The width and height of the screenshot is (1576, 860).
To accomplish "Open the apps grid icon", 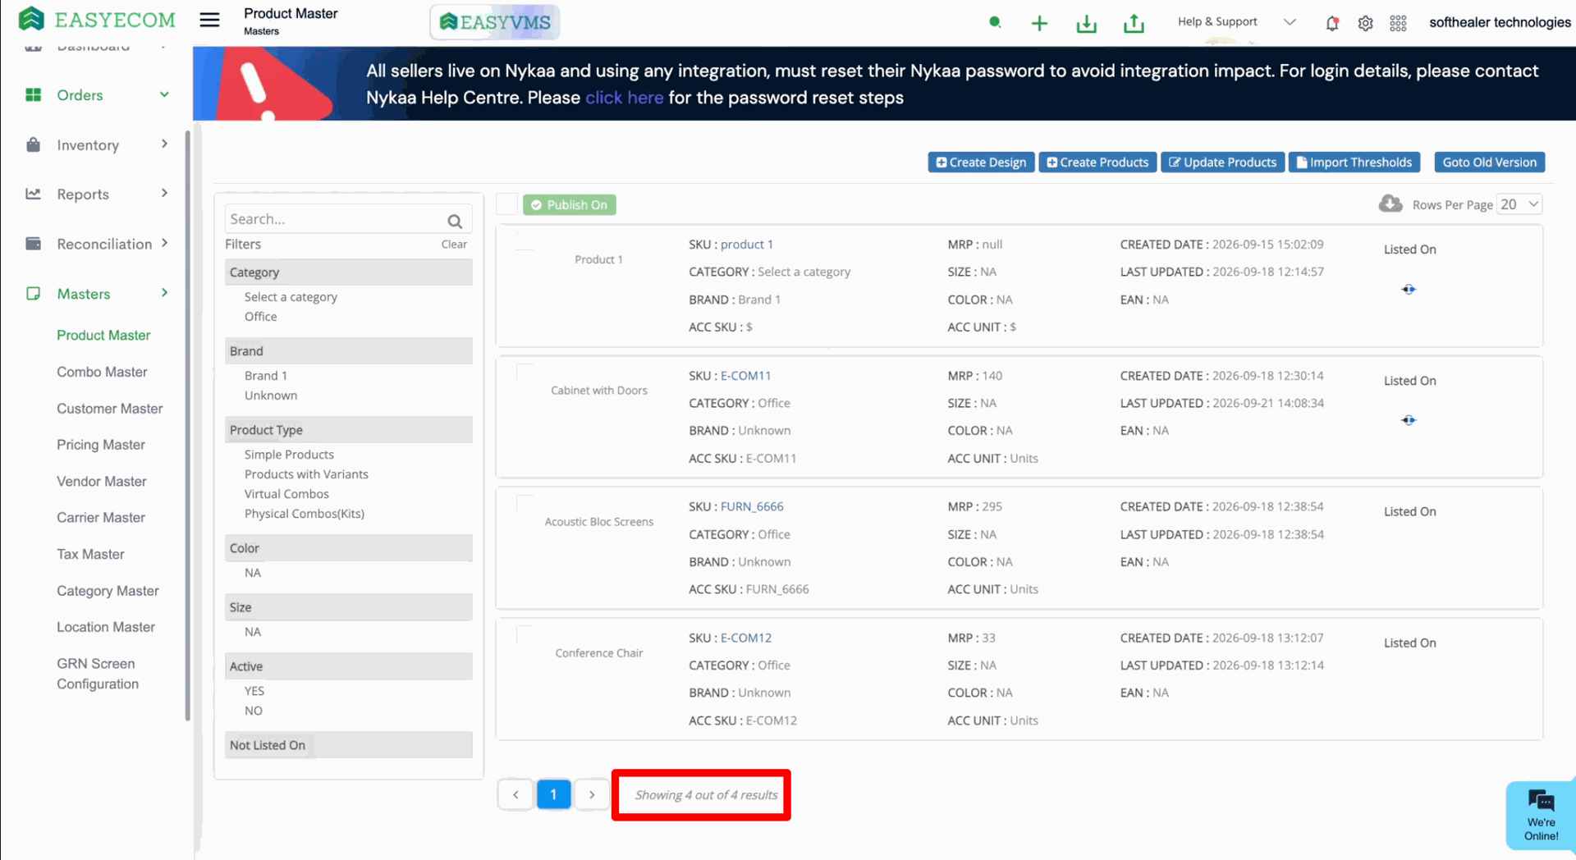I will 1398,23.
